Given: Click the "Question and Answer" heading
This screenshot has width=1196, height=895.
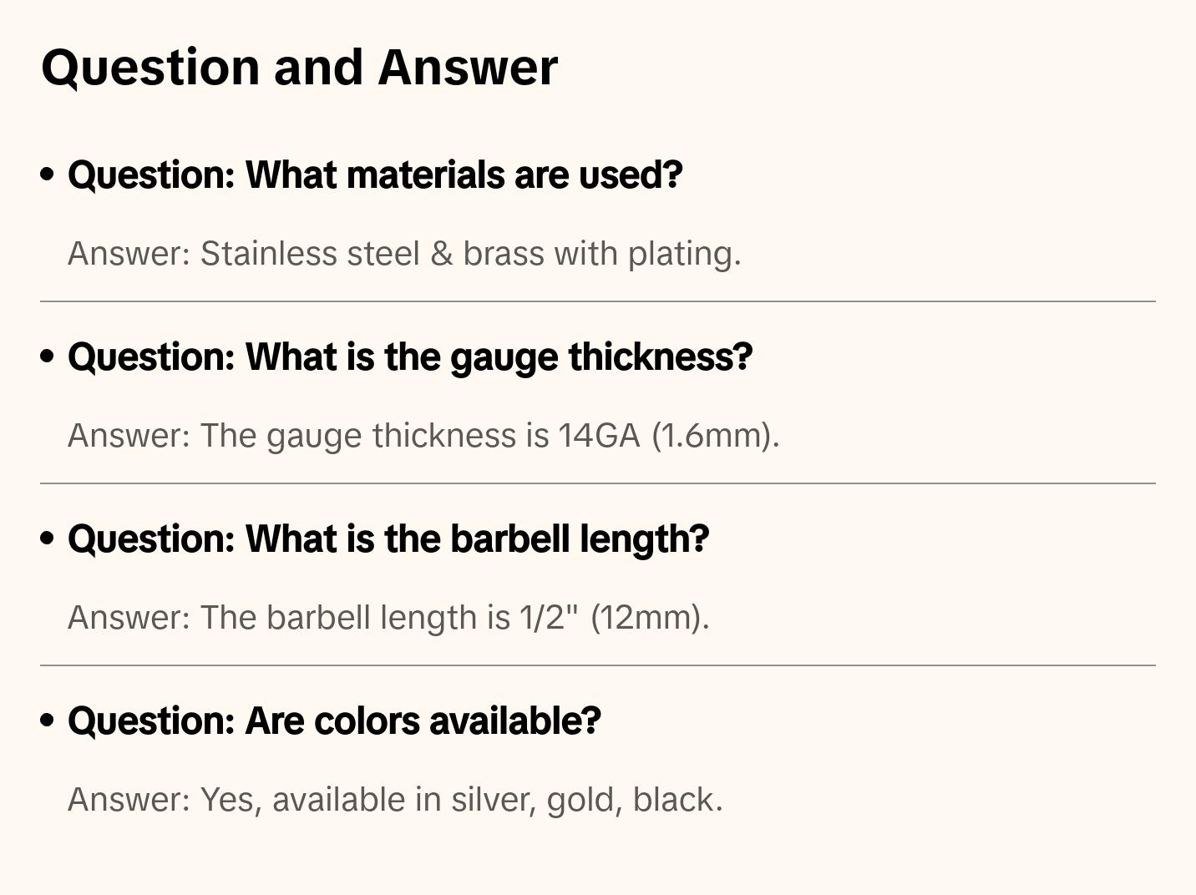Looking at the screenshot, I should click(x=299, y=67).
